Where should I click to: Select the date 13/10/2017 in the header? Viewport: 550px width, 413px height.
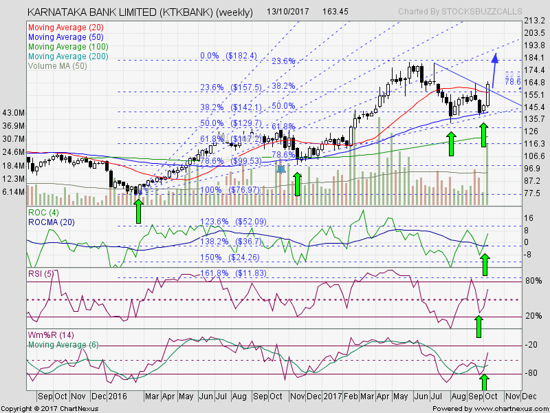tap(287, 12)
